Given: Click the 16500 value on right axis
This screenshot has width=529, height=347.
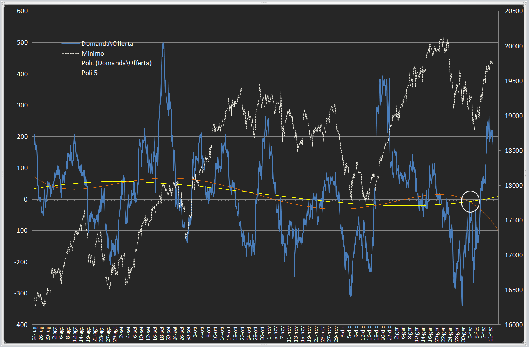Looking at the screenshot, I should point(513,290).
